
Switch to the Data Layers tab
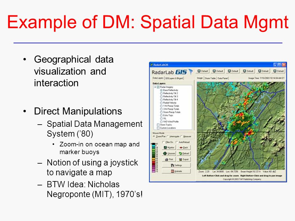(x=158, y=78)
